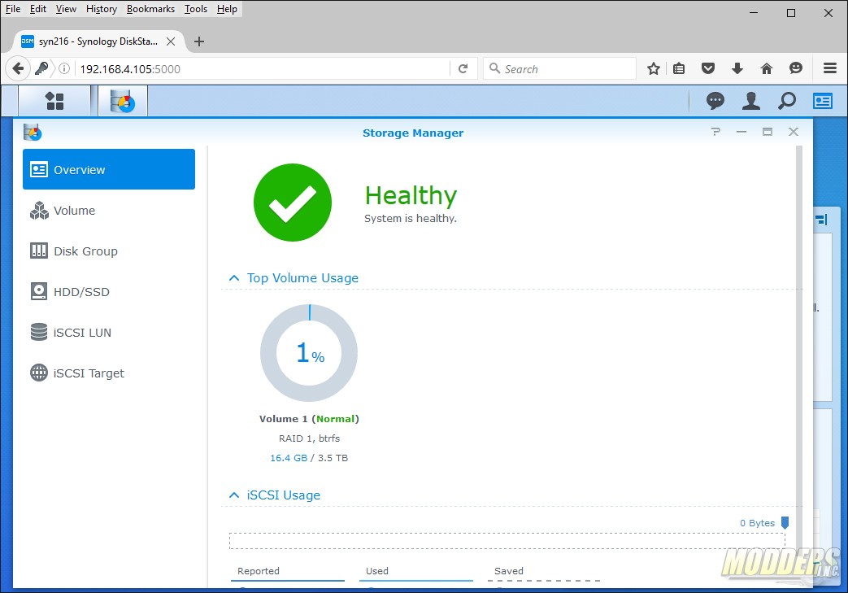
Task: Click the Volume 1 usage donut chart
Action: click(309, 353)
